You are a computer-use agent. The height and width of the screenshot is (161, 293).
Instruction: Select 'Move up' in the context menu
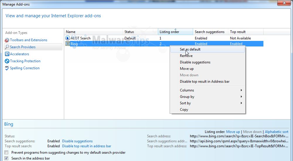tap(207, 69)
